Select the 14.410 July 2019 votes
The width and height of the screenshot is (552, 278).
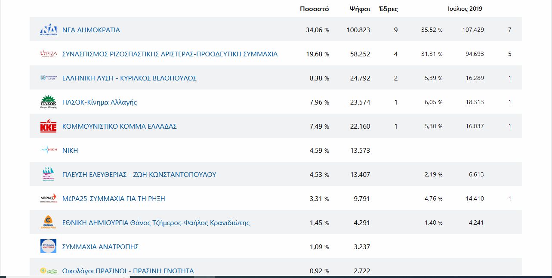pyautogui.click(x=475, y=199)
